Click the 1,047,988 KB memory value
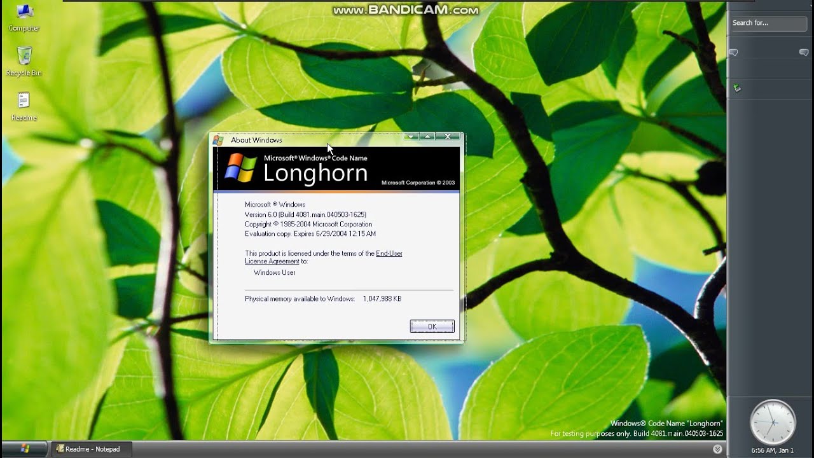 tap(382, 298)
